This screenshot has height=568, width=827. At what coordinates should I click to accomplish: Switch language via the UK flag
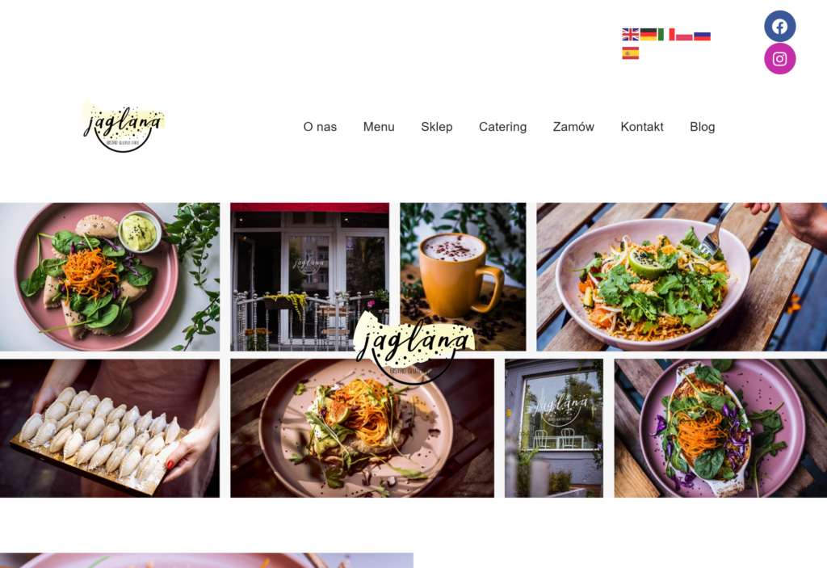click(630, 35)
